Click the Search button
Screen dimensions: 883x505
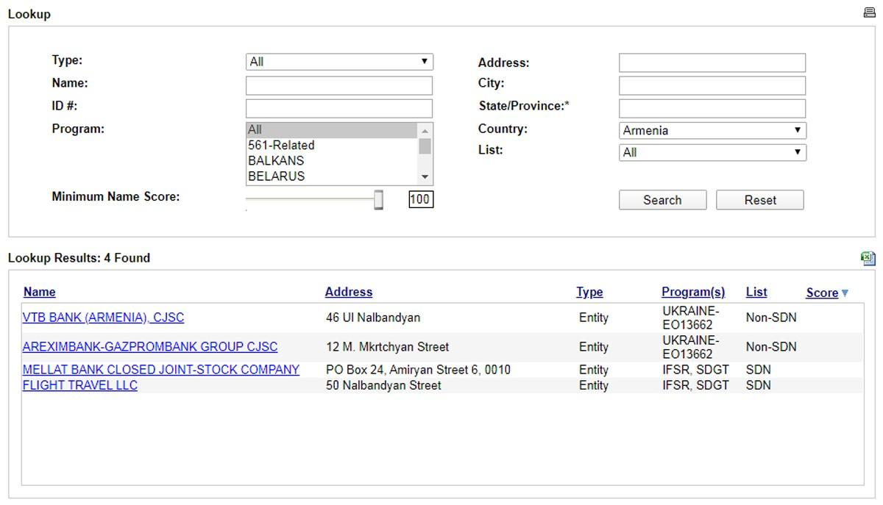coord(662,200)
